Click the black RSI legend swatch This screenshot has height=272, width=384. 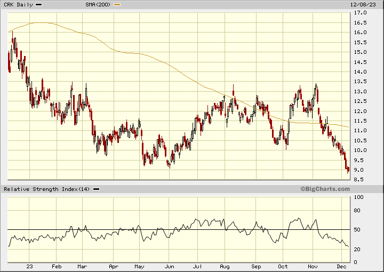point(96,189)
